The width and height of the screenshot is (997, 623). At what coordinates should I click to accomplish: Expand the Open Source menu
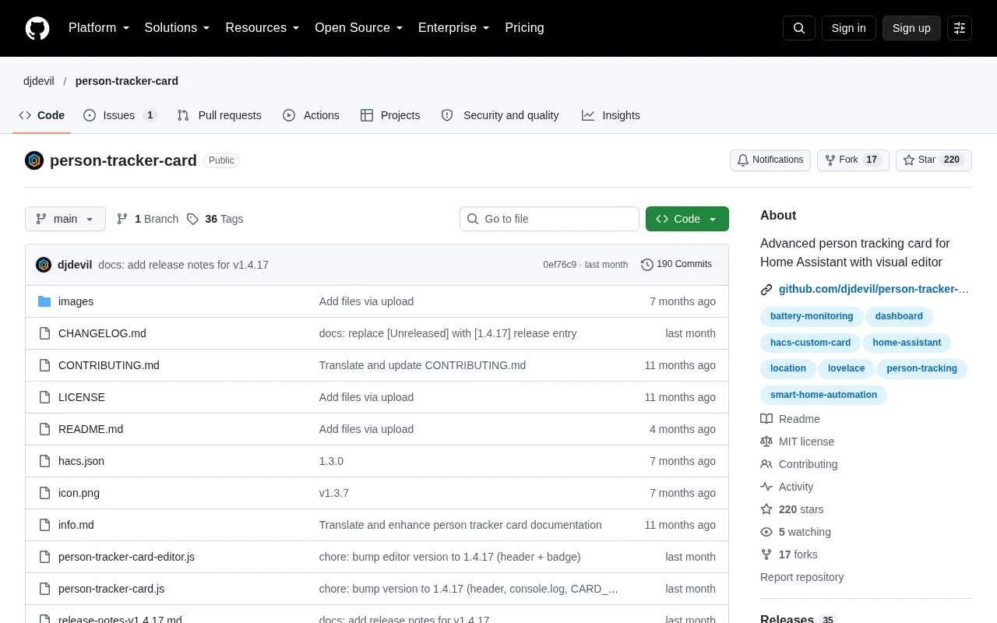tap(359, 28)
